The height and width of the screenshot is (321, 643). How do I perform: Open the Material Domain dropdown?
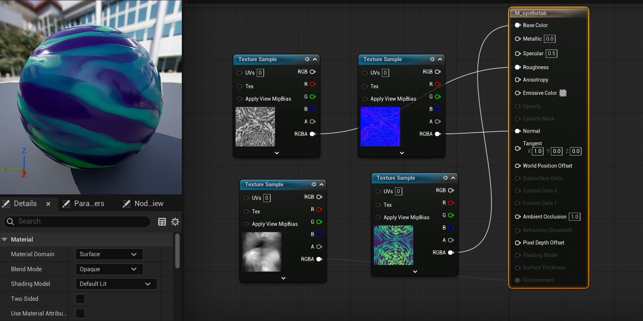[x=109, y=254]
